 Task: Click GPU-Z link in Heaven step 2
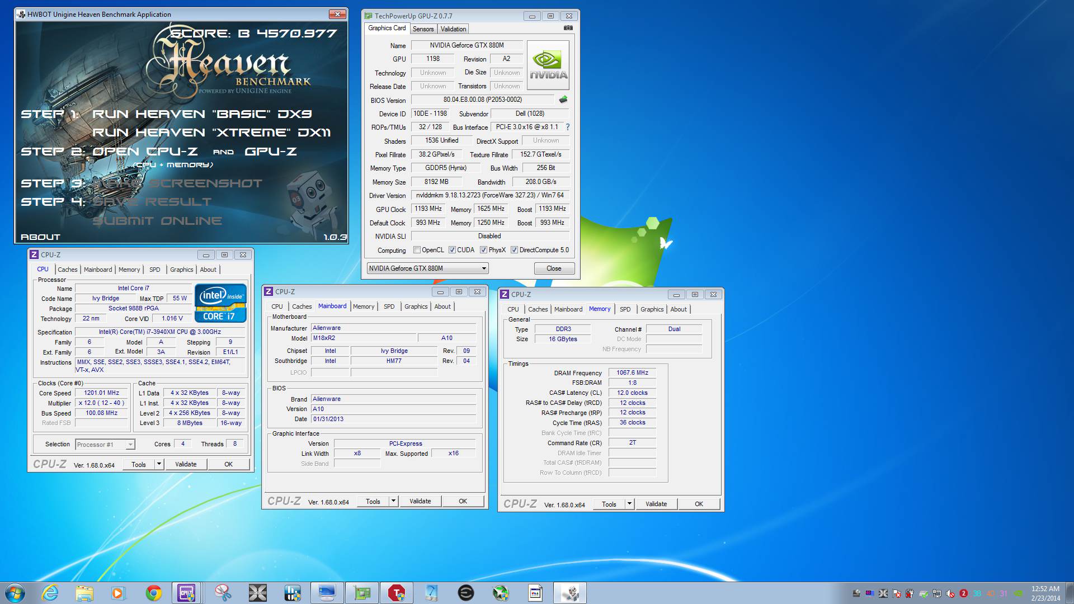(x=271, y=152)
